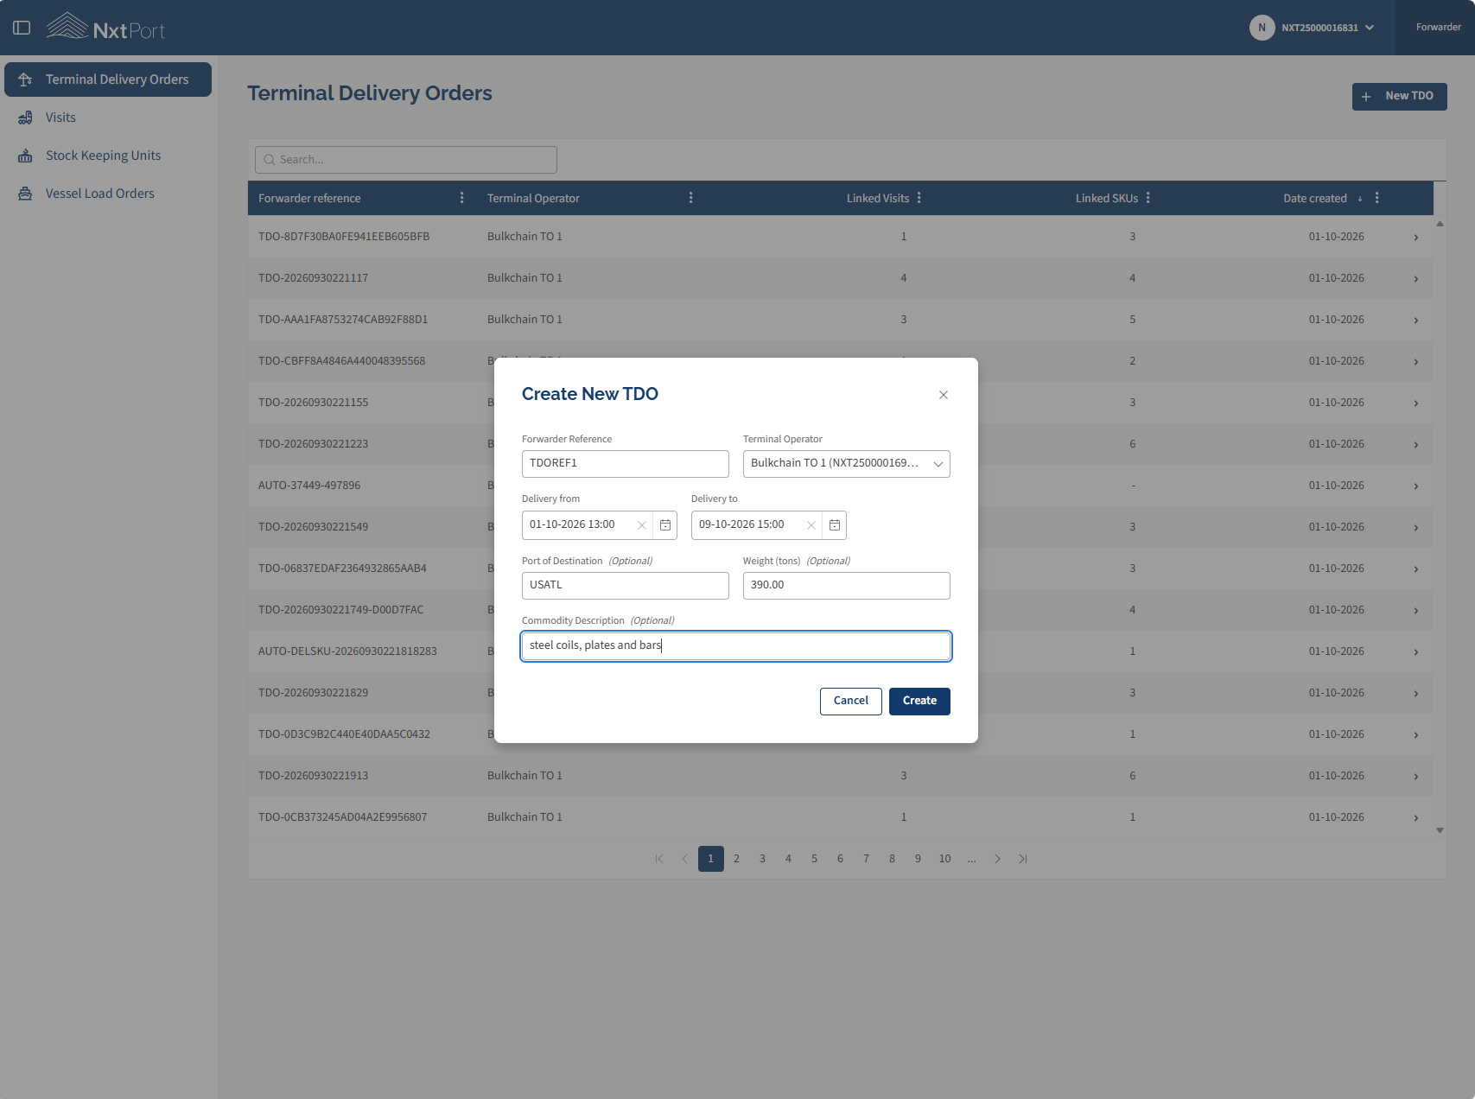Expand row TDO-8D7F30BA0FE941EEB605BFB chevron
The image size is (1475, 1099).
pos(1416,238)
